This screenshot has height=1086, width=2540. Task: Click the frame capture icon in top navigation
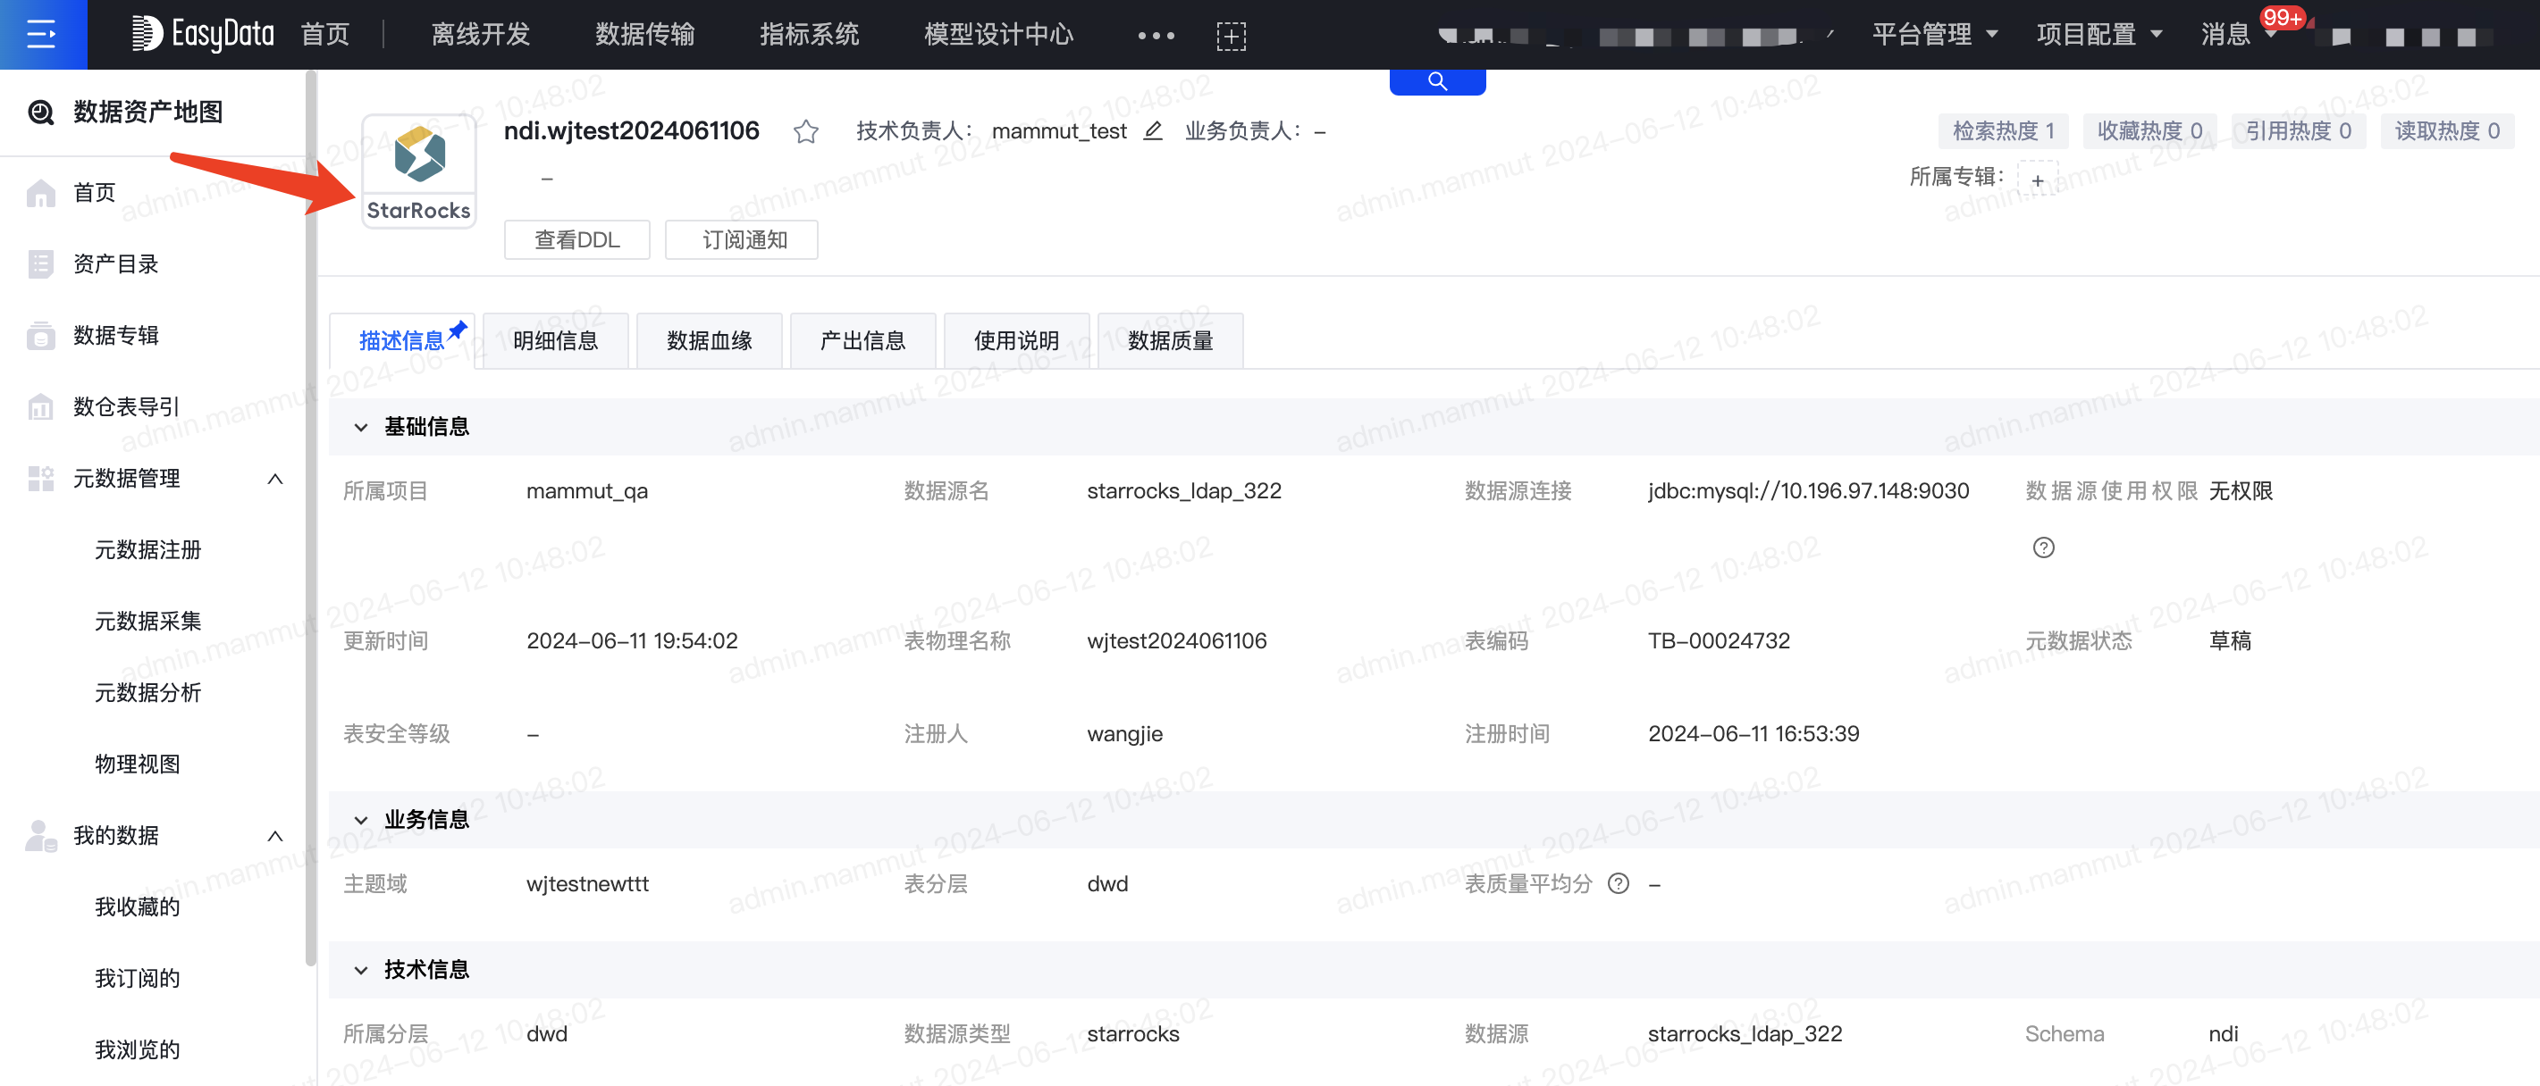click(1232, 35)
